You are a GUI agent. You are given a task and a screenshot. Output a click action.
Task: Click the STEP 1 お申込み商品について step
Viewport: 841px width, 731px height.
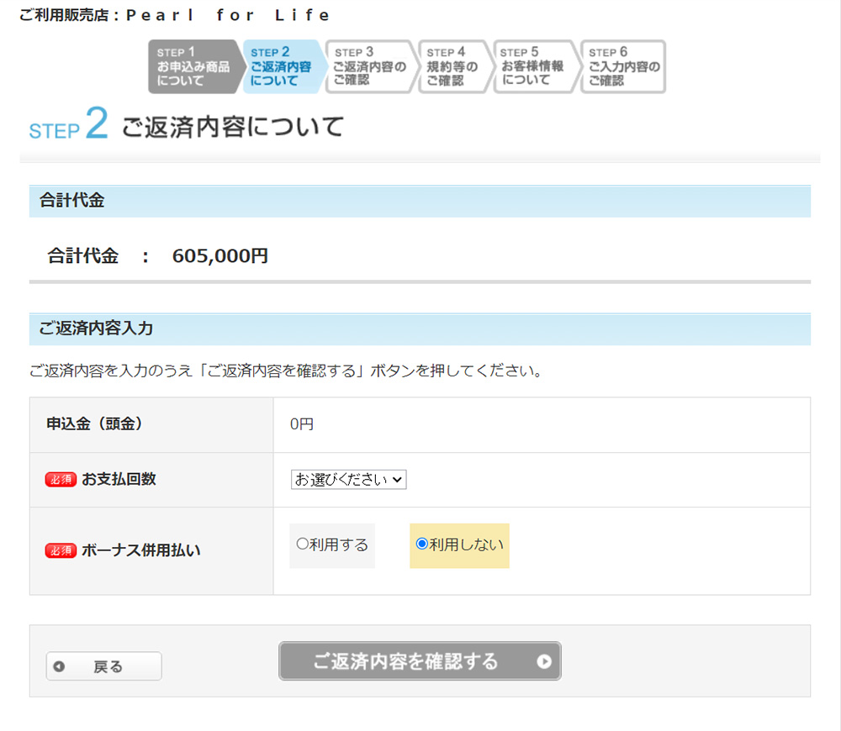[x=193, y=66]
